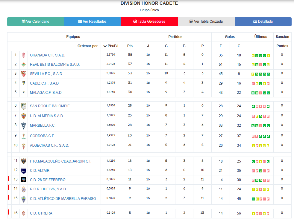Open MALAGA C.F. S.A.D. team link
Screen dimensions: 294x222
(46, 93)
